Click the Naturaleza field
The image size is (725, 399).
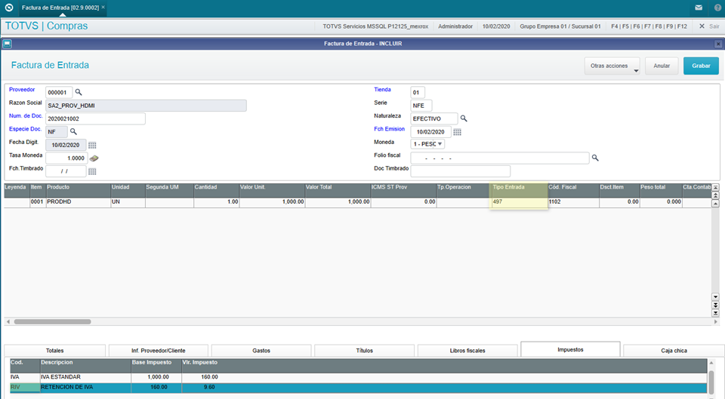point(434,118)
